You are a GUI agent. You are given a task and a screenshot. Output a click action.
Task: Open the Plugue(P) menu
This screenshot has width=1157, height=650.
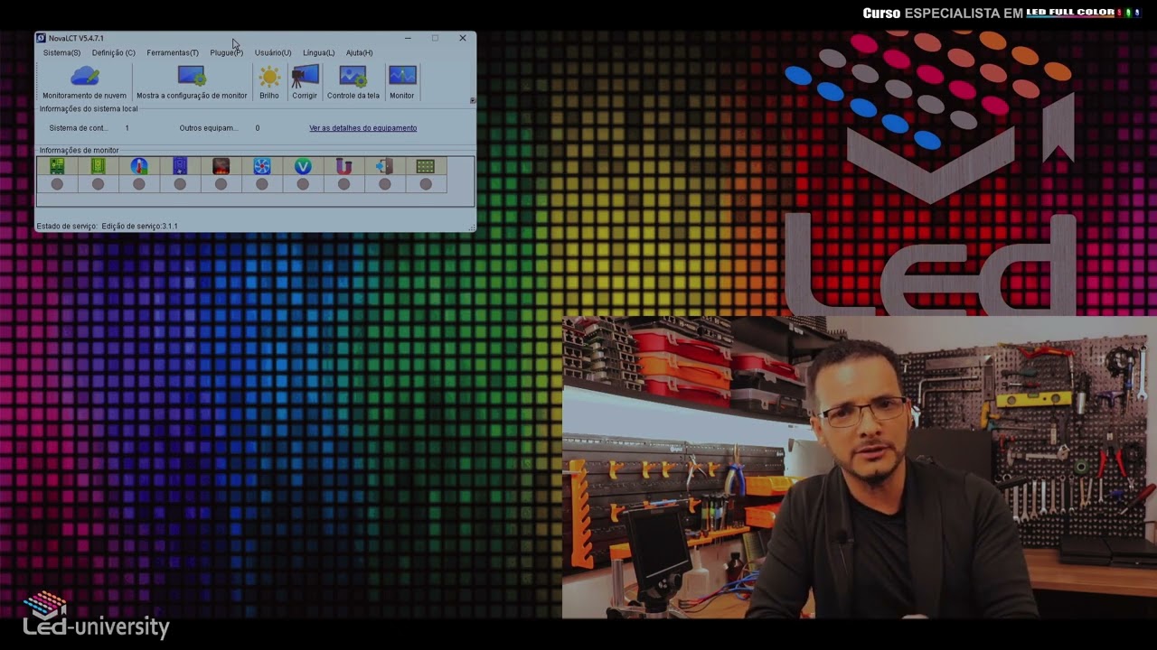click(x=226, y=53)
